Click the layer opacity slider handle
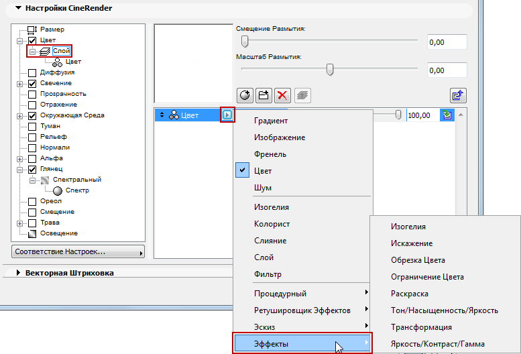The image size is (521, 354). (x=398, y=115)
